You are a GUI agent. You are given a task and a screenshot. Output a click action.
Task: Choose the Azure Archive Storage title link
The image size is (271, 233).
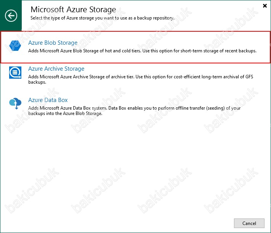coord(56,69)
